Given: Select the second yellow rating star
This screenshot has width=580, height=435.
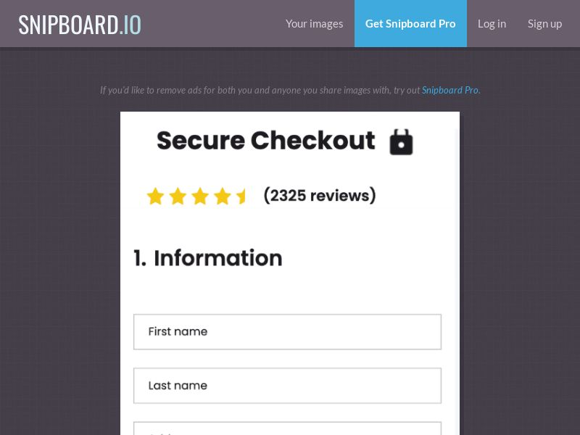Looking at the screenshot, I should [178, 196].
